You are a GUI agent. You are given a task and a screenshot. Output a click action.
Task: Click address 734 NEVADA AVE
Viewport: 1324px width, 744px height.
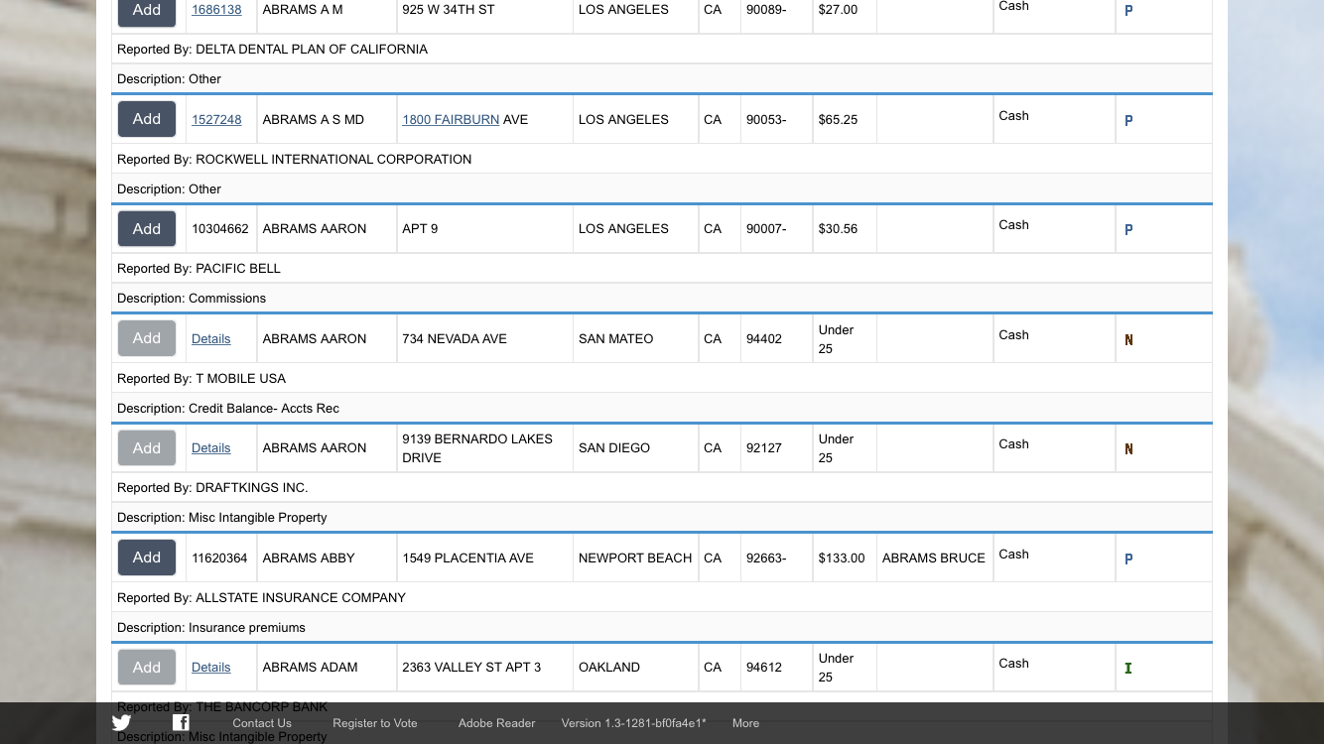coord(455,338)
